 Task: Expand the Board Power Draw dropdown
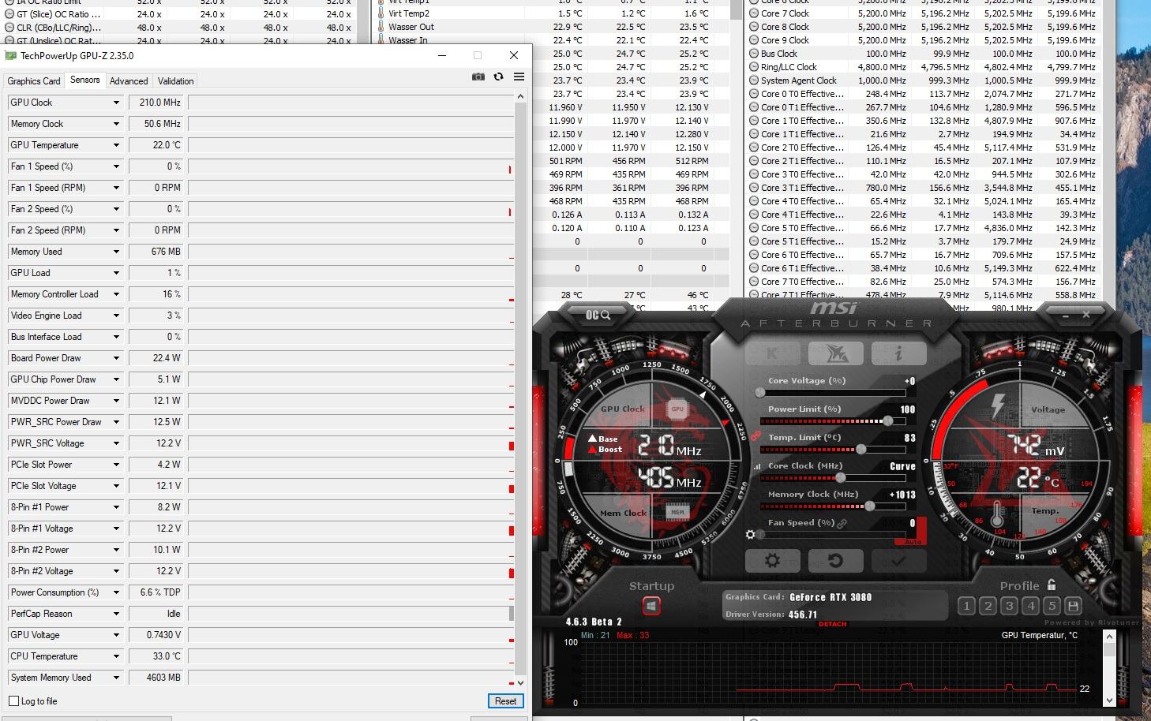[116, 358]
